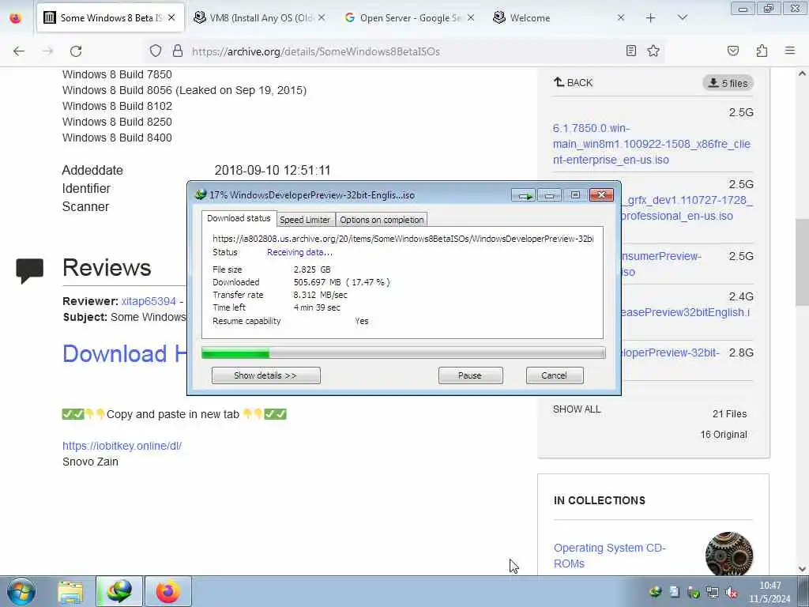Click the network tray icon
Screen dimensions: 809x607
[x=713, y=593]
